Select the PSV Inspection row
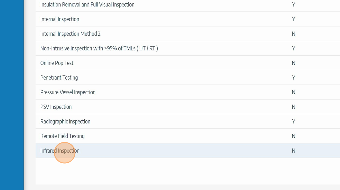 56,107
